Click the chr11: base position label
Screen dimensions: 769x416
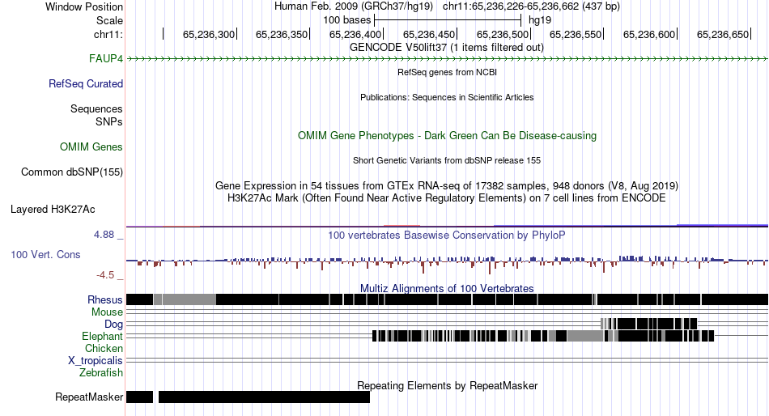[x=108, y=34]
